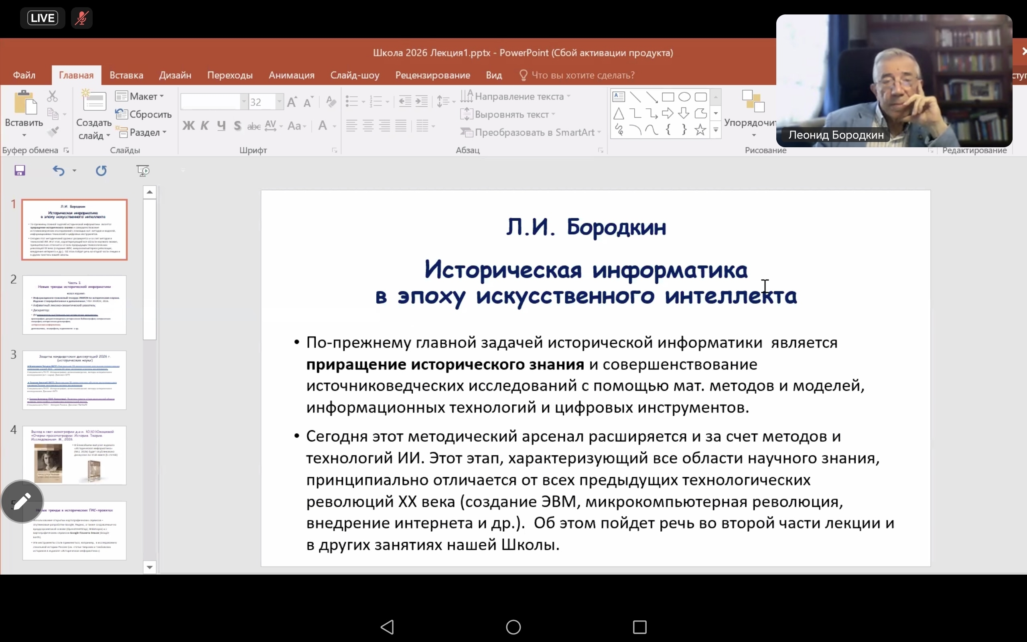The width and height of the screenshot is (1027, 642).
Task: Expand the Вставить paste options arrow
Action: click(x=24, y=135)
